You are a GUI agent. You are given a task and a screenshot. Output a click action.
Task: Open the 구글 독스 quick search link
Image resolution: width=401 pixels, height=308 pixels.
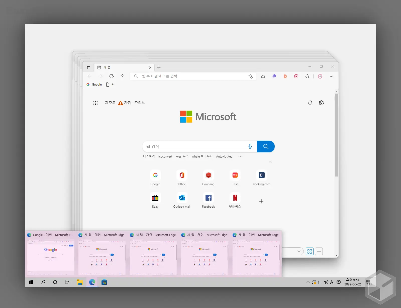pyautogui.click(x=182, y=156)
